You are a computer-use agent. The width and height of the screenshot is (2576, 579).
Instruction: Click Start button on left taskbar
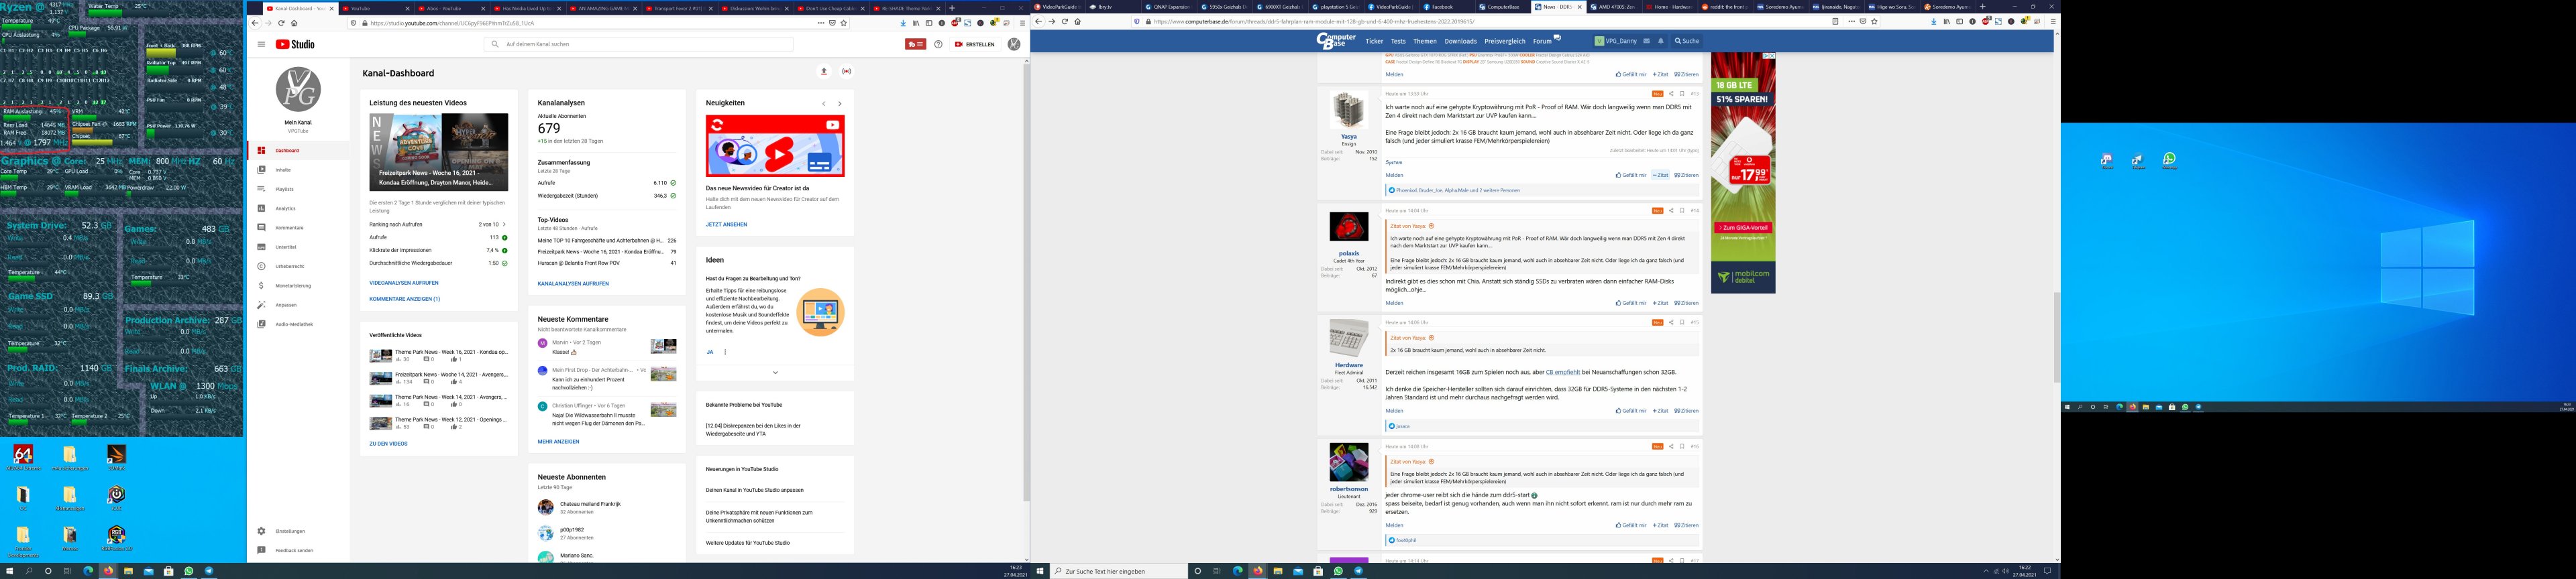(x=10, y=571)
